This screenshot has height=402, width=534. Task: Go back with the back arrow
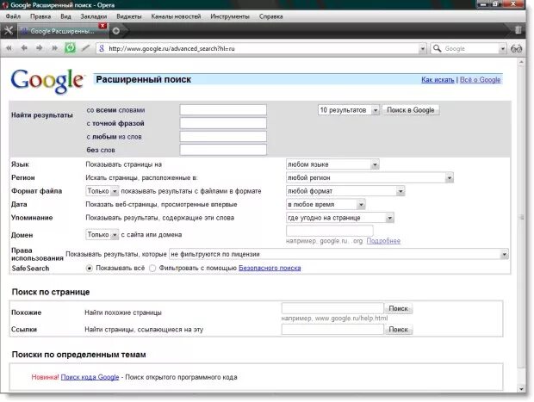coord(24,48)
